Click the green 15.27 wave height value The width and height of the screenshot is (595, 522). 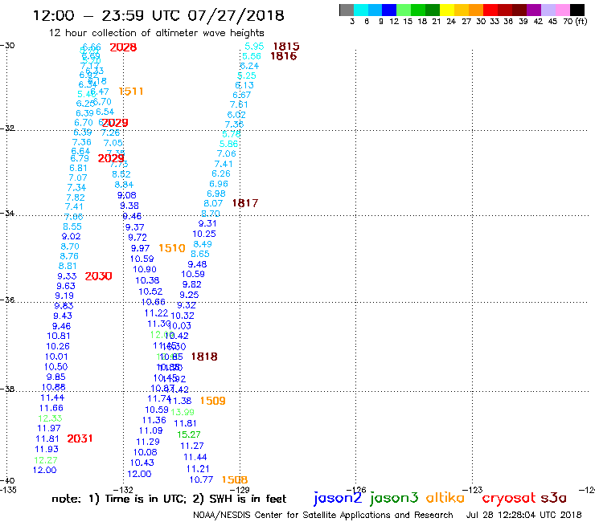point(189,434)
